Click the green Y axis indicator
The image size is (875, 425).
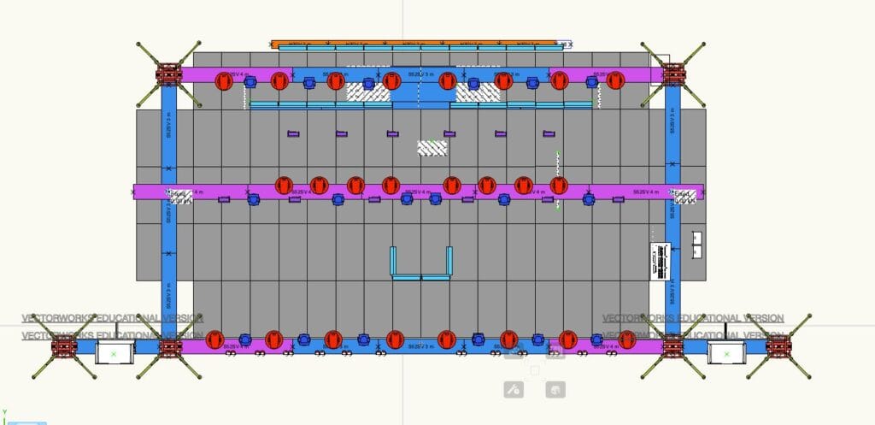click(4, 412)
